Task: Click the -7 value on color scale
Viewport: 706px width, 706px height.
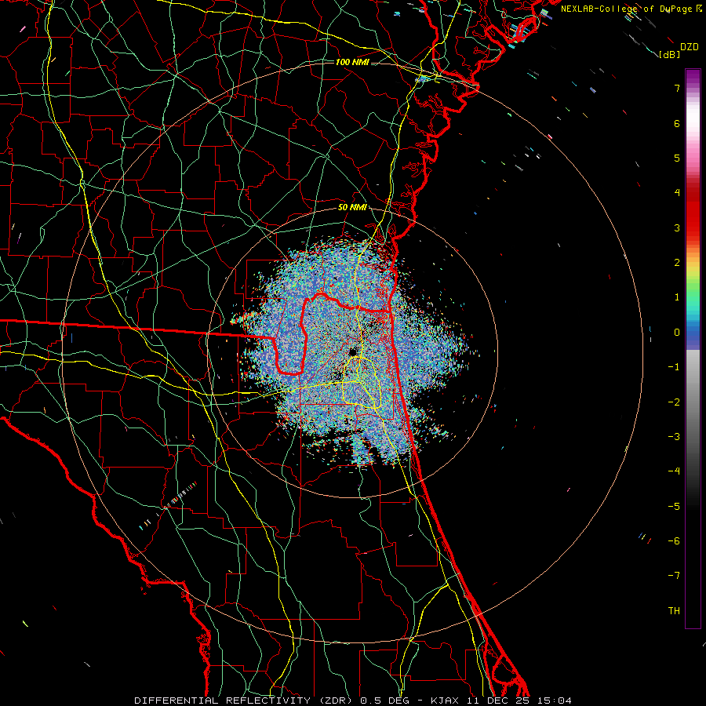Action: pos(674,576)
